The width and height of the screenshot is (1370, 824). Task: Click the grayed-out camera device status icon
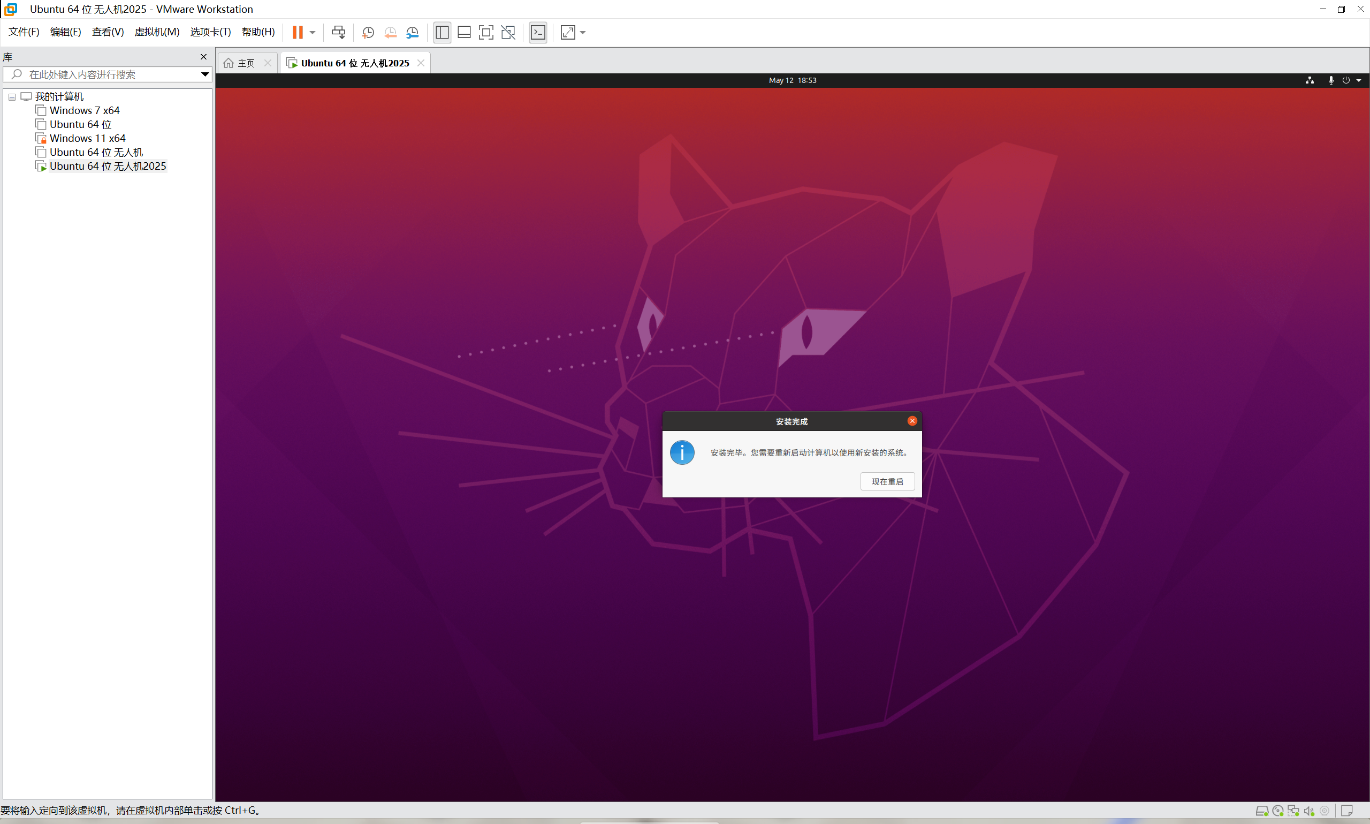point(1325,811)
